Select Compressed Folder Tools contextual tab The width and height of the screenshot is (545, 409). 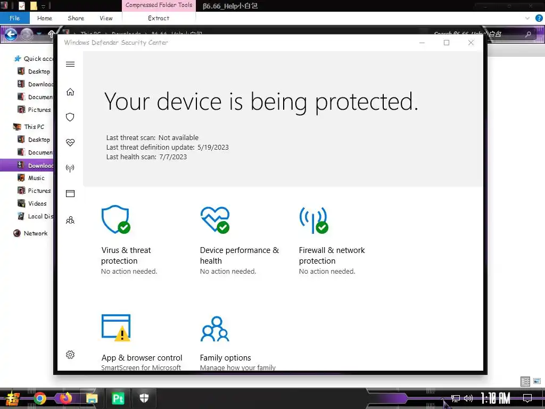click(159, 5)
